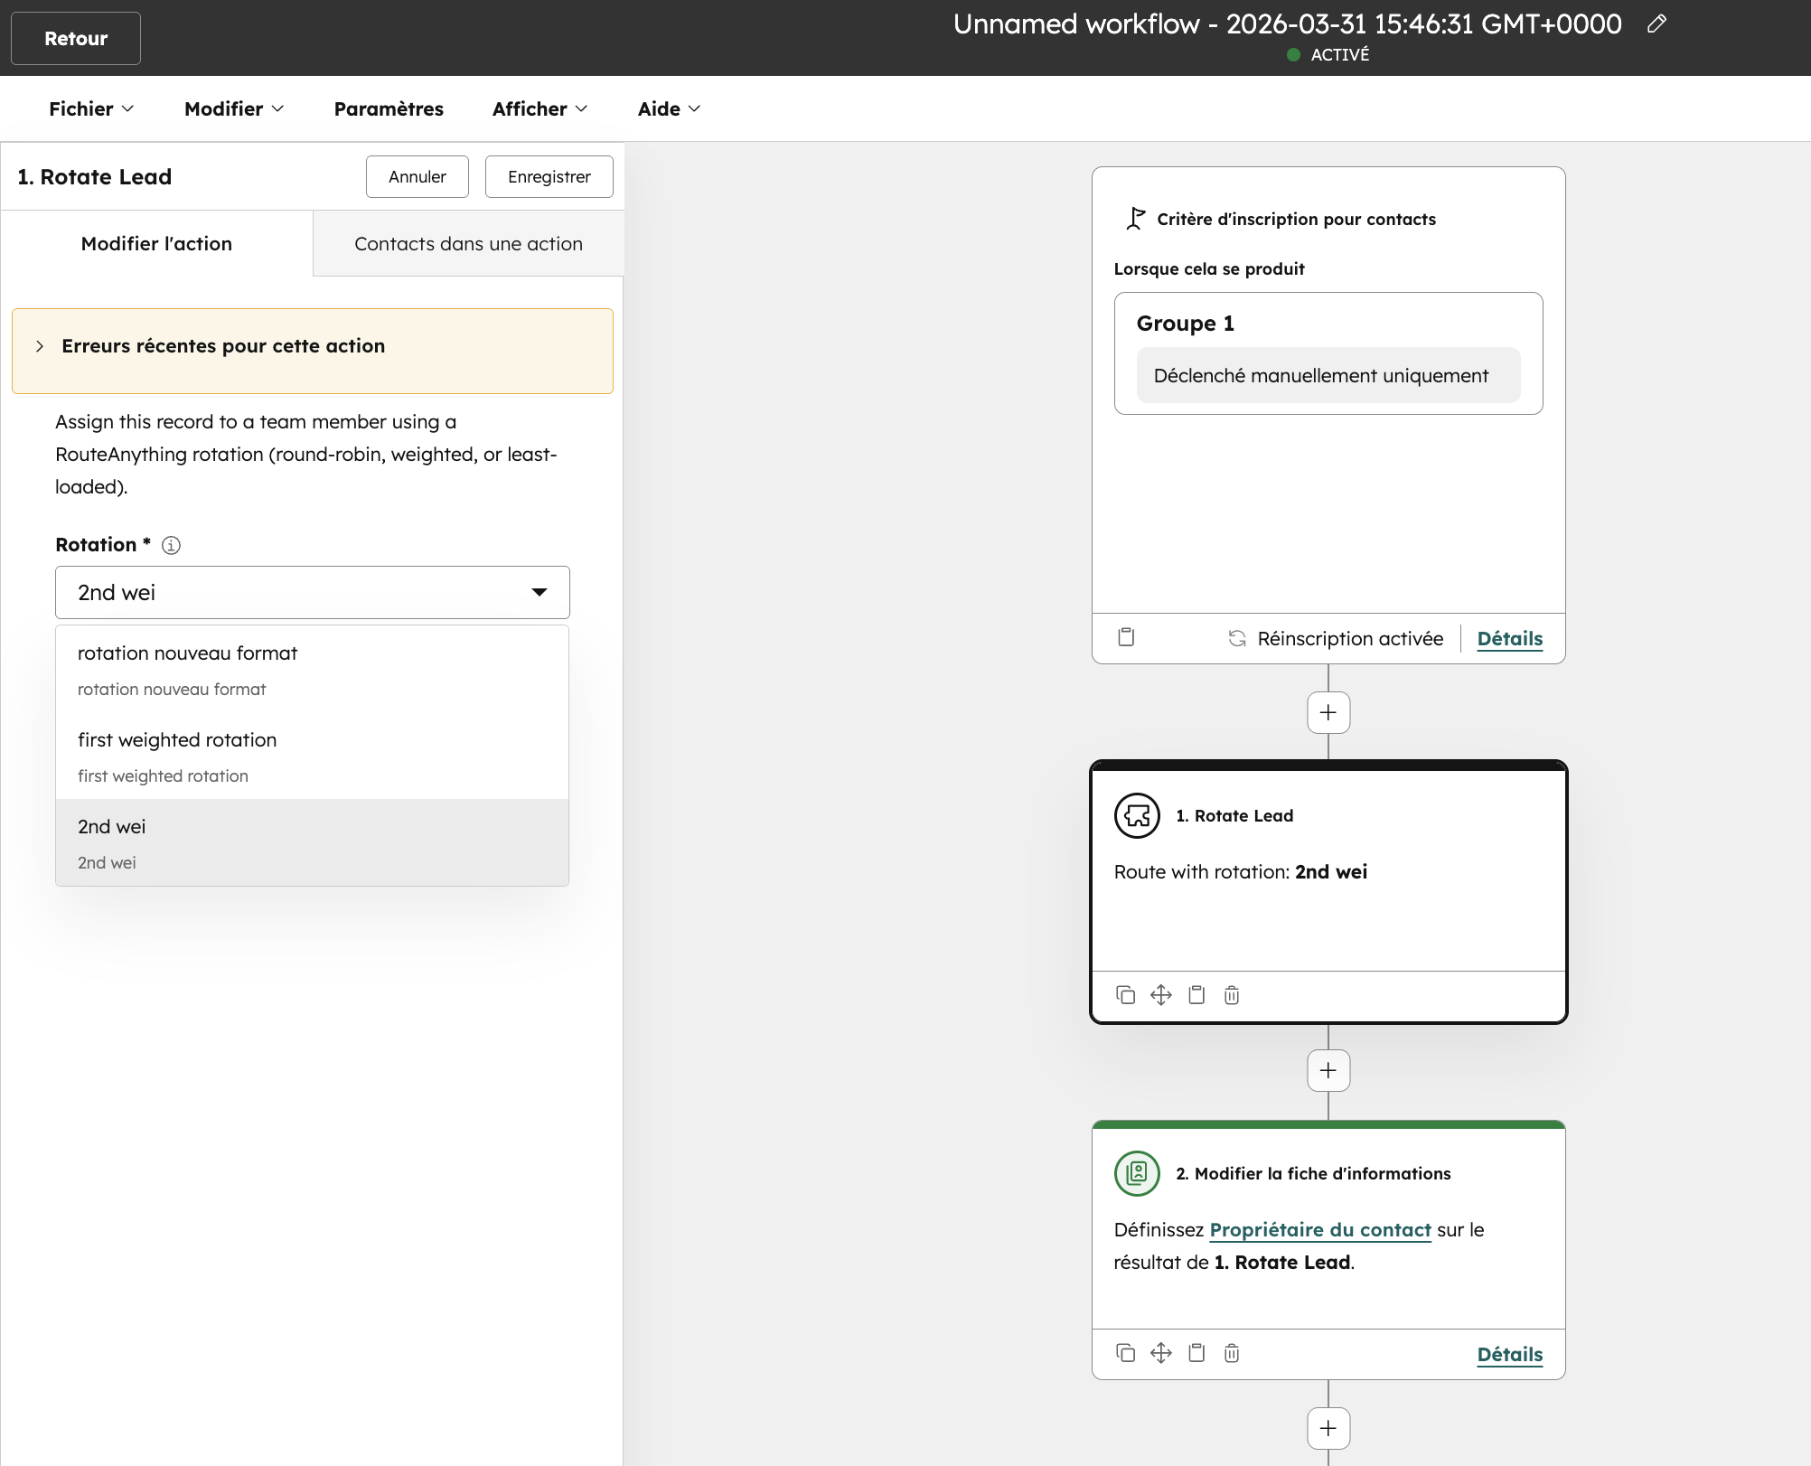Click copy icon on Modifier la fiche card
The height and width of the screenshot is (1466, 1811).
1125,1353
